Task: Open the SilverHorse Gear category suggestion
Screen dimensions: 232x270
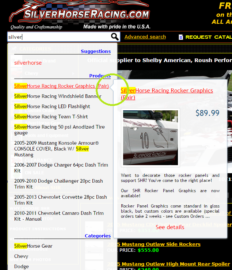Action: (x=33, y=246)
